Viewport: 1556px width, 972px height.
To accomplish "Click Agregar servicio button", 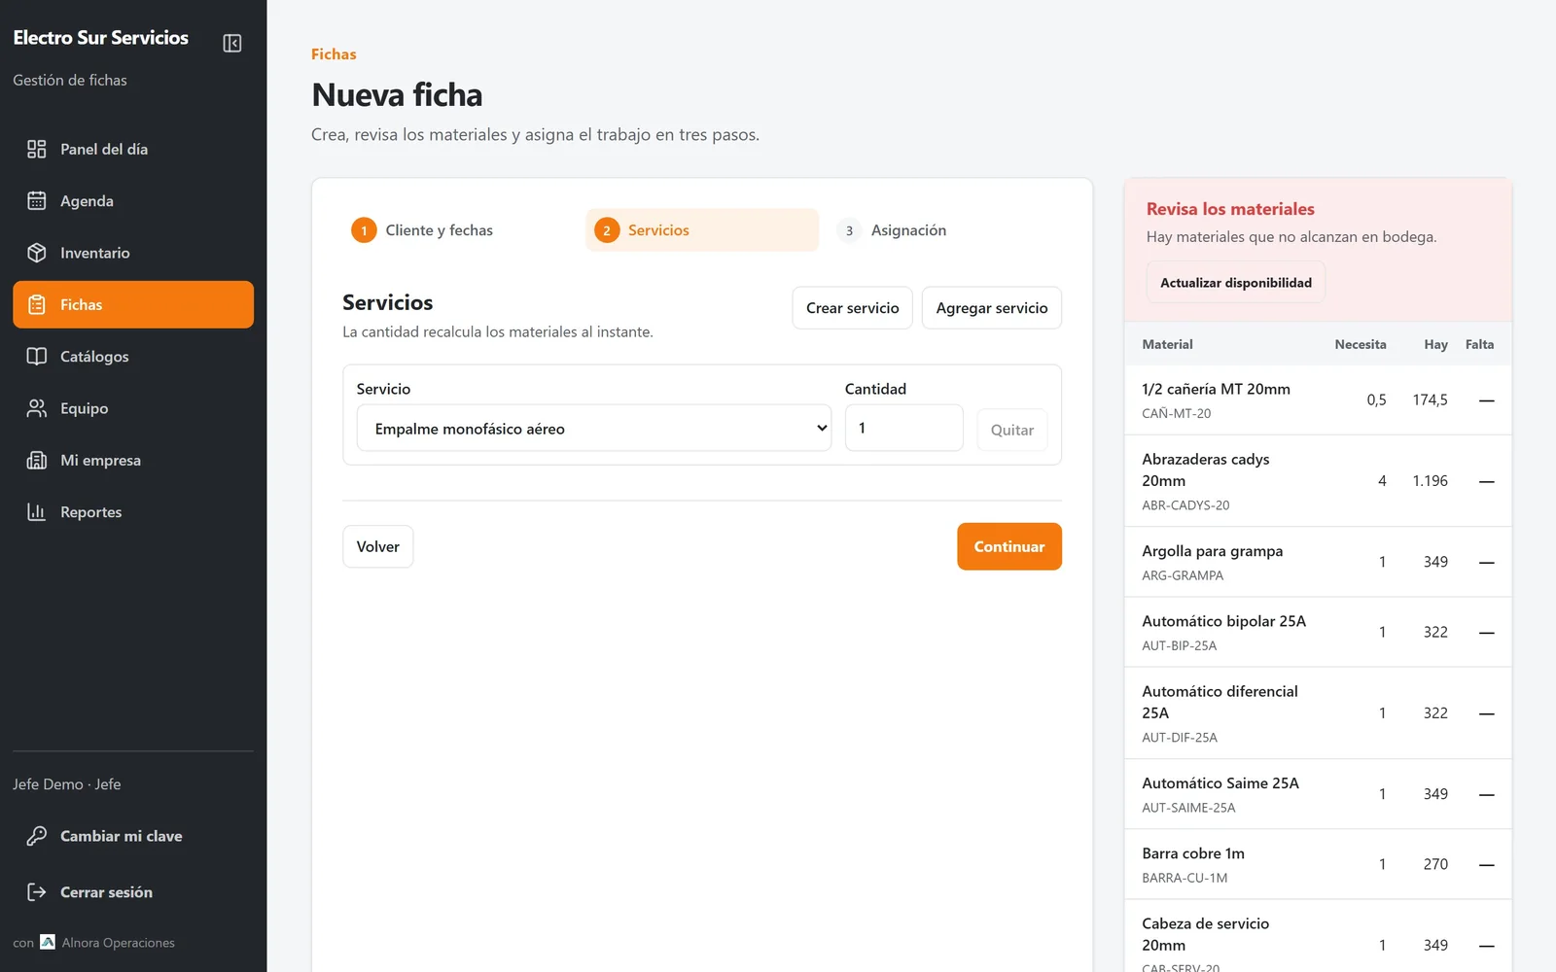I will pyautogui.click(x=992, y=308).
